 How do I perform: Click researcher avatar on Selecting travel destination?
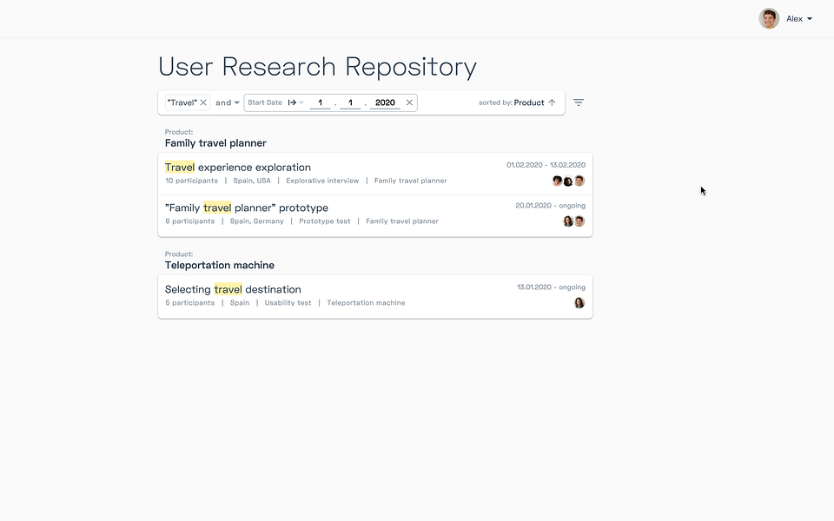579,303
